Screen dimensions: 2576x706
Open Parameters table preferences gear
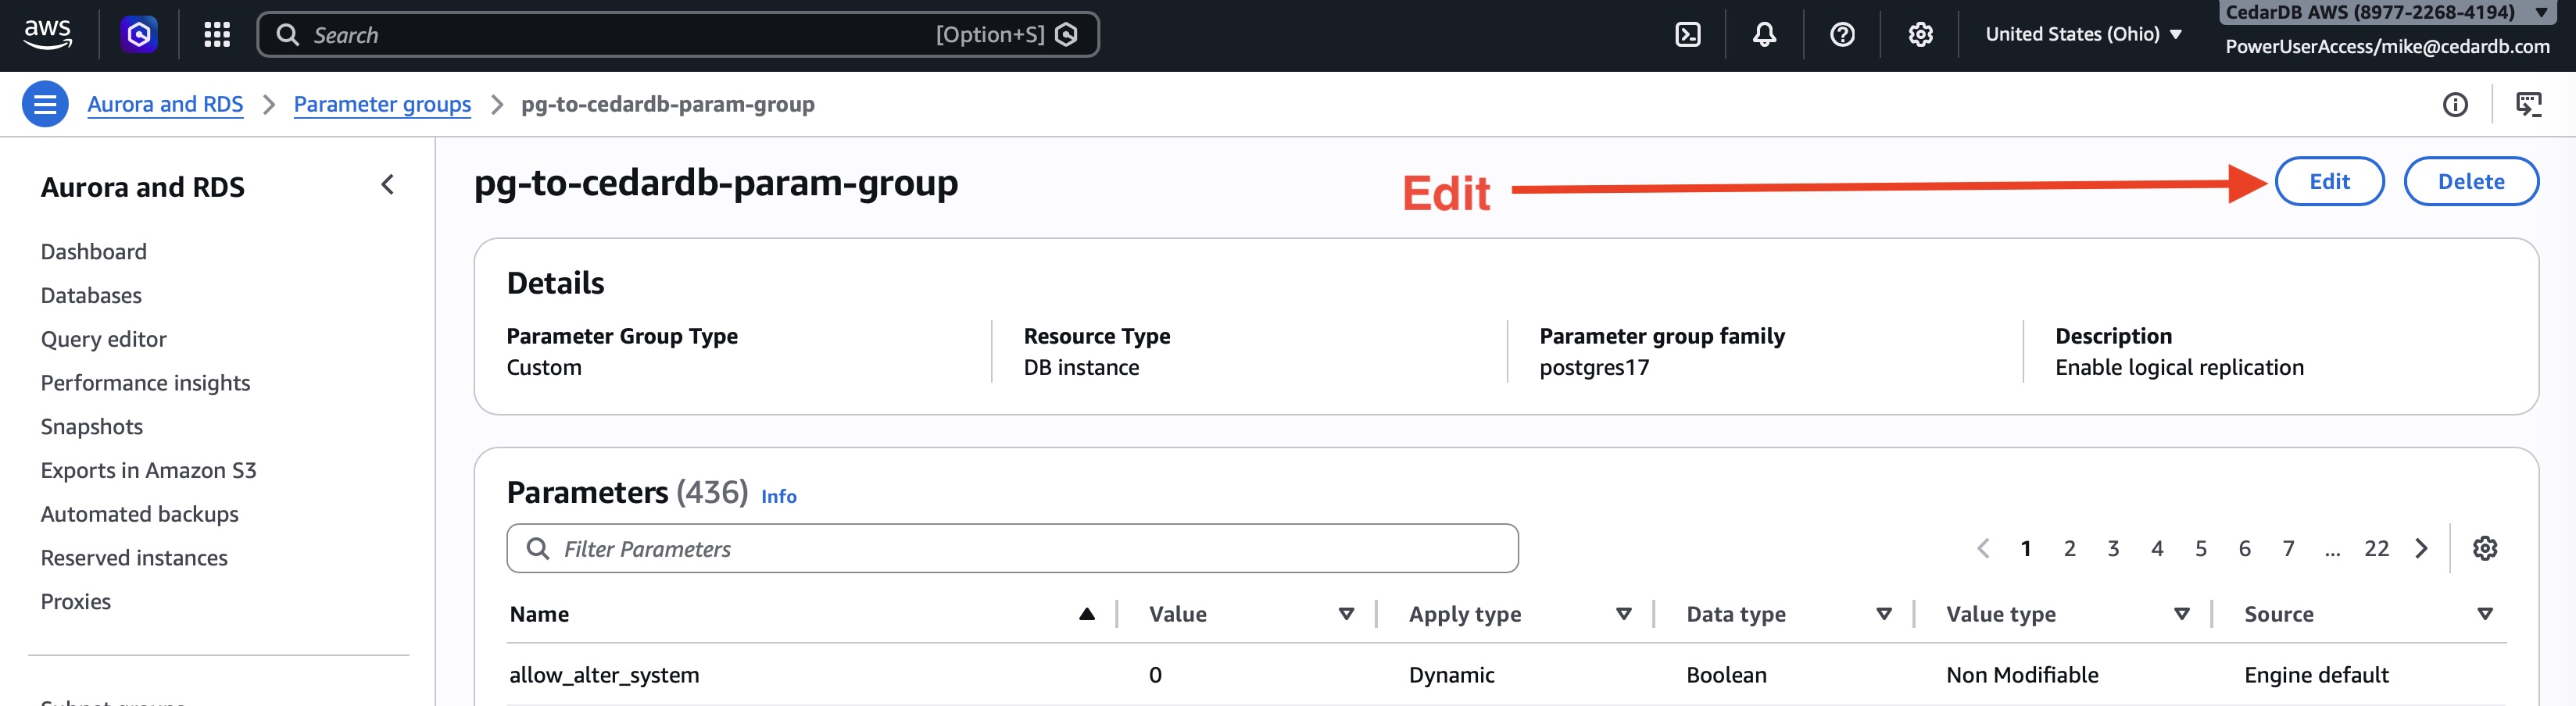2485,547
